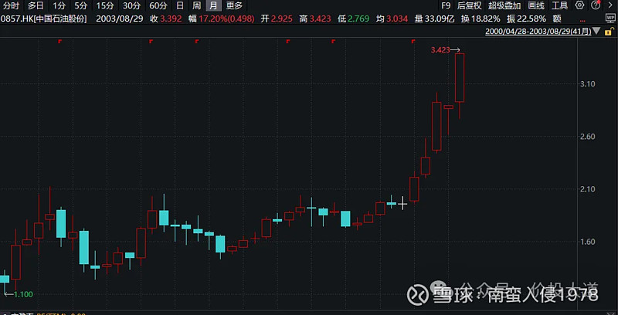Click the 2.10 price axis label

coord(587,189)
